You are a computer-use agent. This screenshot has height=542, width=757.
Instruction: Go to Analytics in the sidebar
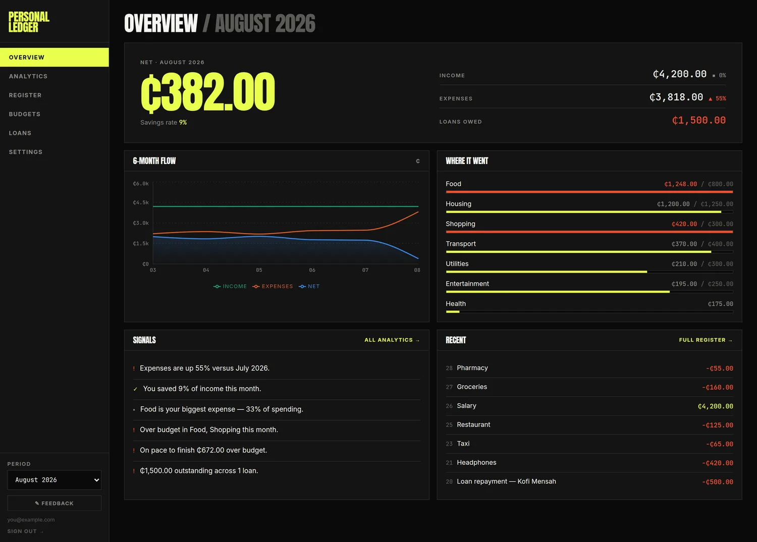click(x=55, y=76)
